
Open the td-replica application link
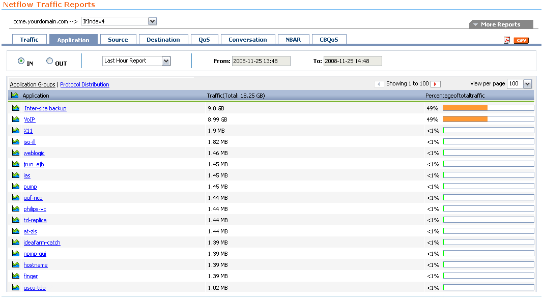coord(35,220)
